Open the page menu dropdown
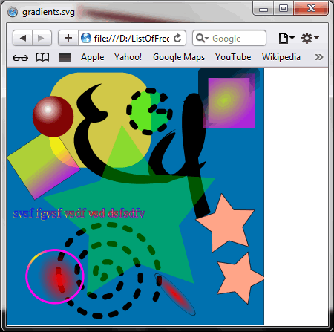The height and width of the screenshot is (332, 334). tap(286, 38)
